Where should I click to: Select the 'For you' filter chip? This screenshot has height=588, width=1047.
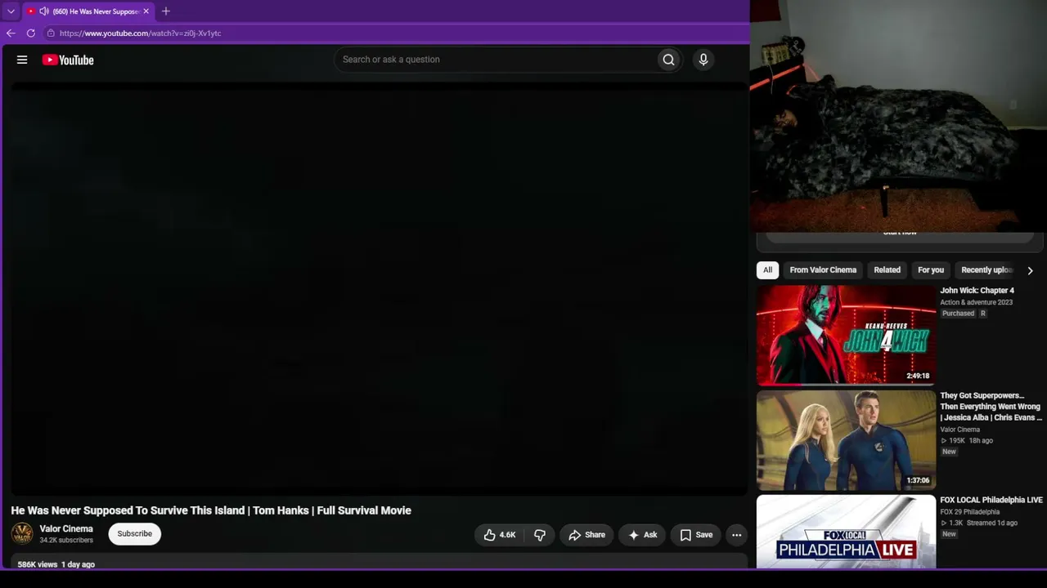pos(931,270)
